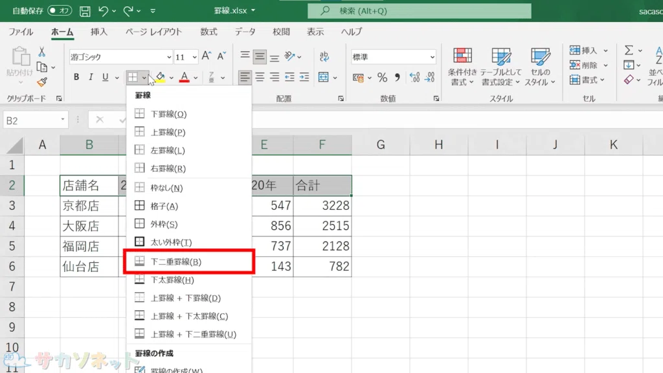Open the 数式 ribbon tab
Viewport: 663px width, 373px height.
(208, 32)
